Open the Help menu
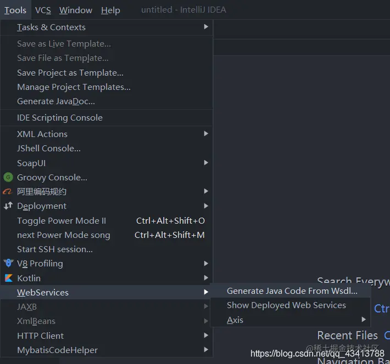 tap(110, 10)
